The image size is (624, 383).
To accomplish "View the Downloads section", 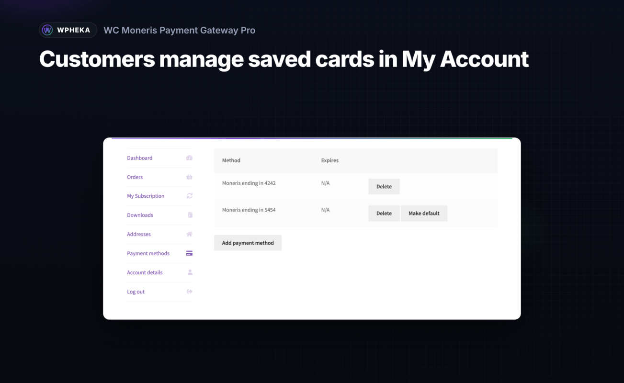I will pos(140,215).
